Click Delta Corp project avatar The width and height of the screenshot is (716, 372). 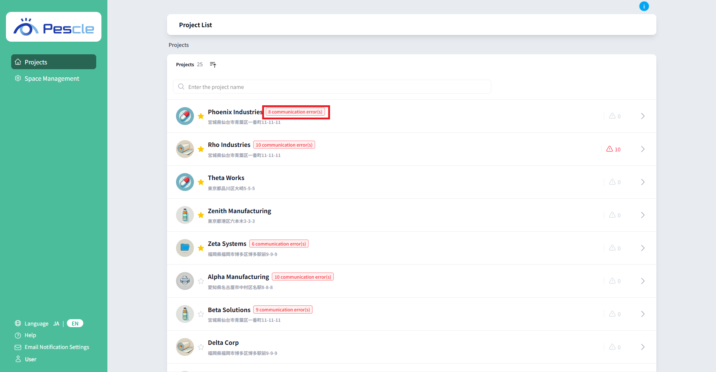pos(185,347)
